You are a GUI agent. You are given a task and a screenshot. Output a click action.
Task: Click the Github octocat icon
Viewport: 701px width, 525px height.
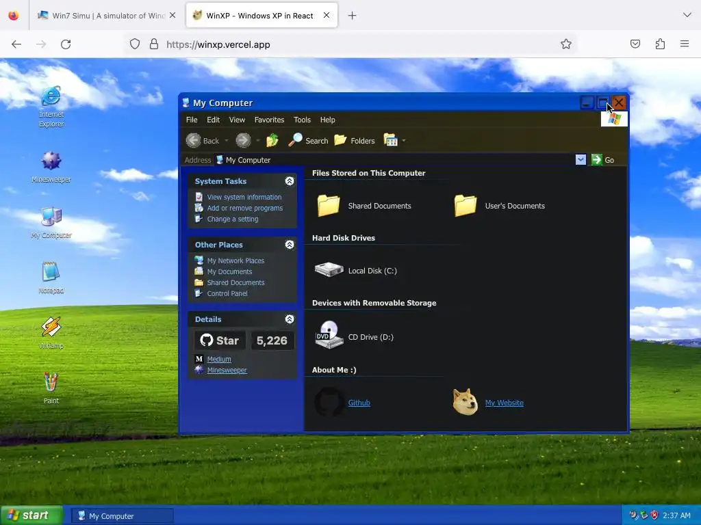tap(329, 402)
